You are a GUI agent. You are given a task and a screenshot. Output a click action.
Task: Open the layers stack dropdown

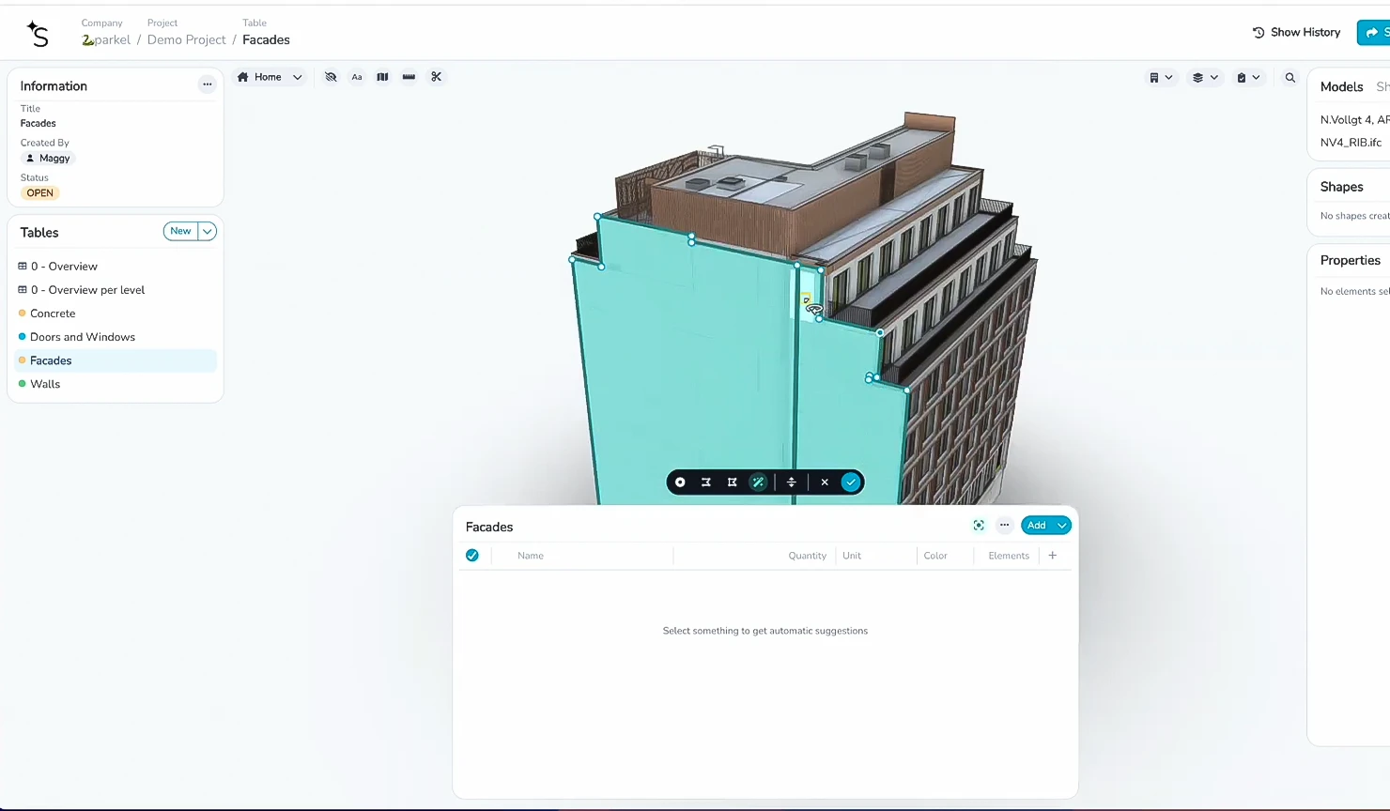1204,78
